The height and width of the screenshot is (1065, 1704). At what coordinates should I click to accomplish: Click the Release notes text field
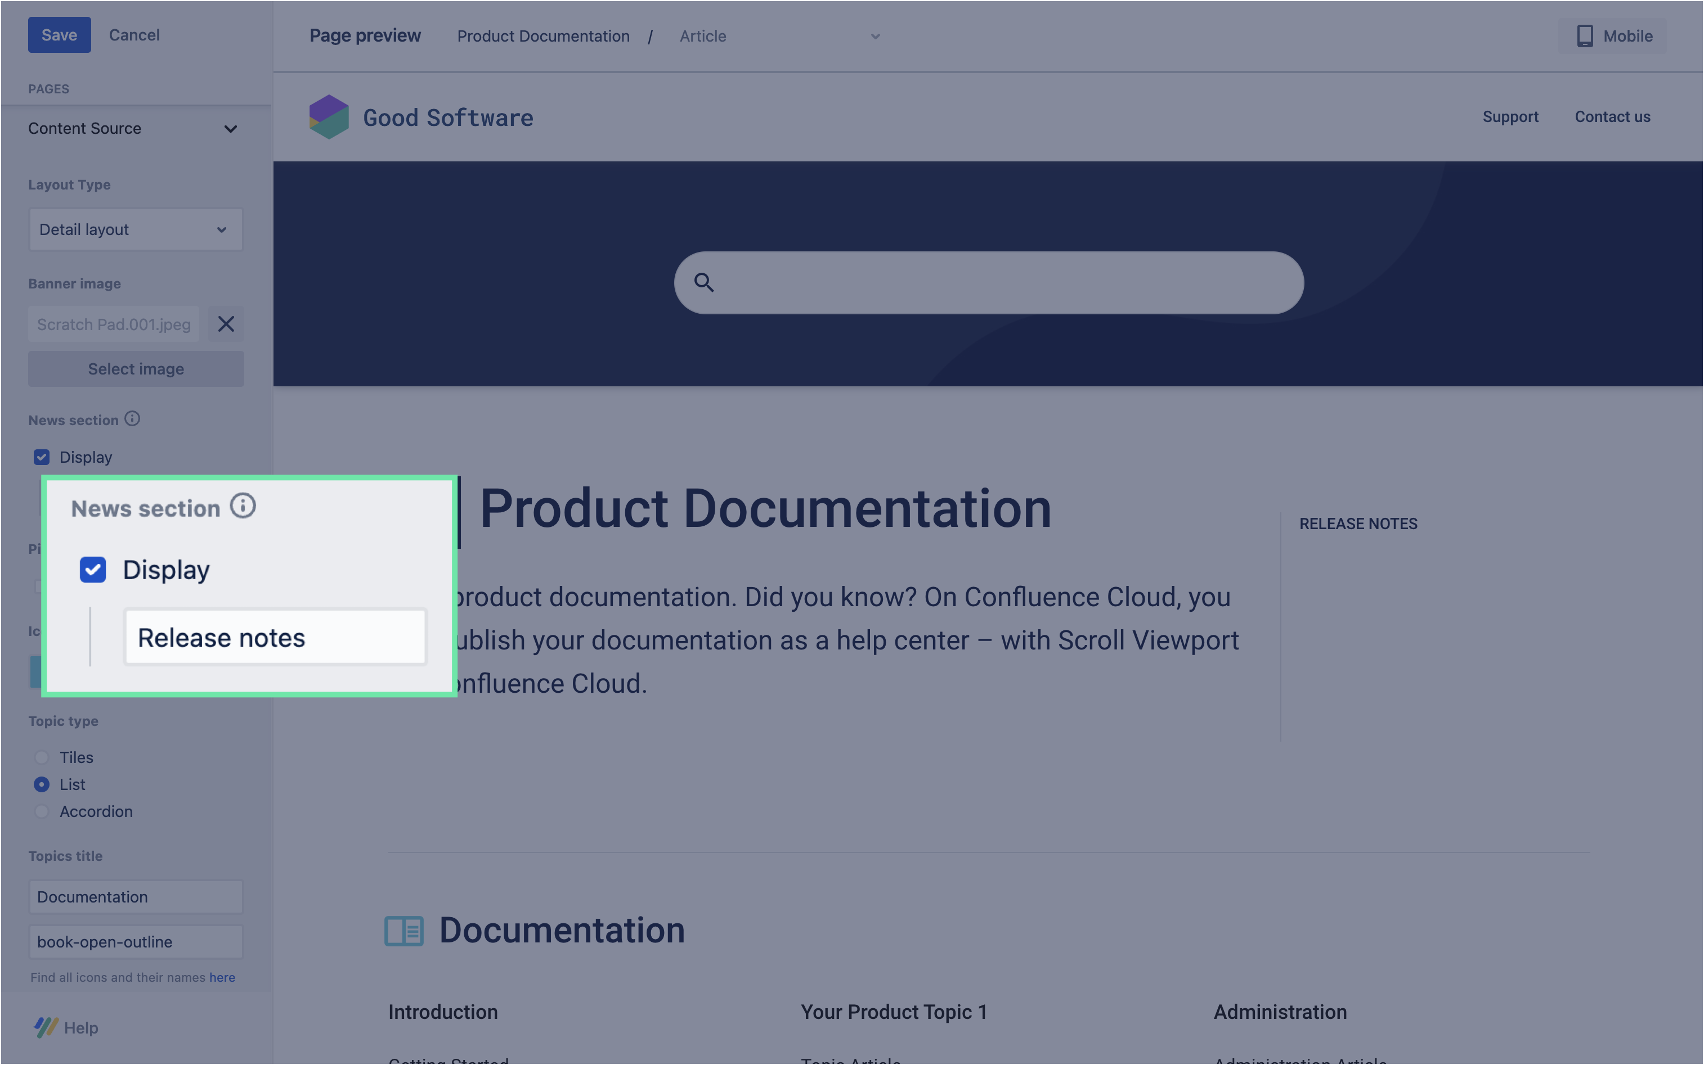275,638
